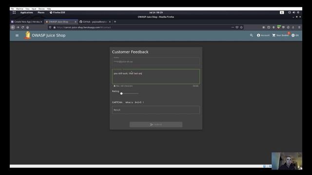The height and width of the screenshot is (175, 312).
Task: Click the Customer Feedback heading
Action: coord(130,52)
